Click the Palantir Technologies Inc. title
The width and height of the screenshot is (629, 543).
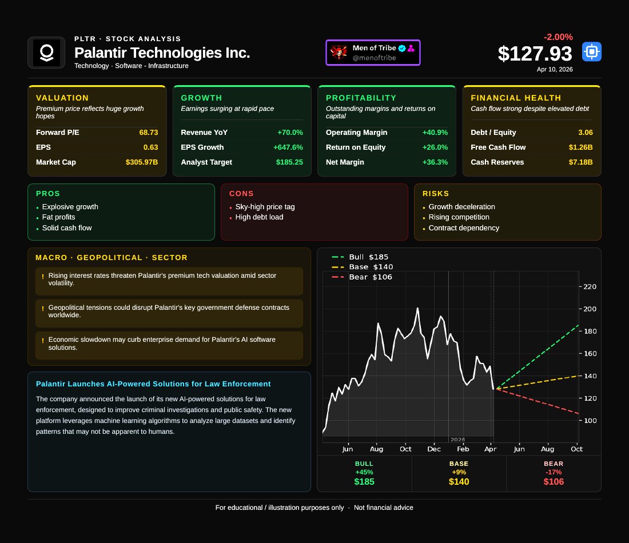pos(162,53)
